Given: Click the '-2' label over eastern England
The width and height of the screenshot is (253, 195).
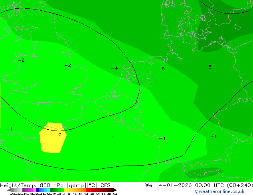Looking at the screenshot, I should pos(68,65).
